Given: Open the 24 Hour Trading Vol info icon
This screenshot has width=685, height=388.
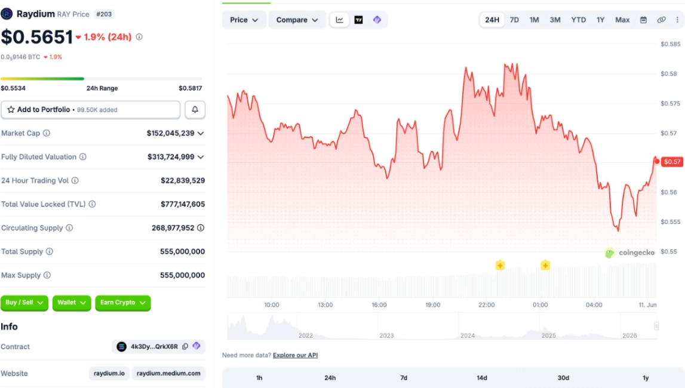Looking at the screenshot, I should [x=75, y=180].
